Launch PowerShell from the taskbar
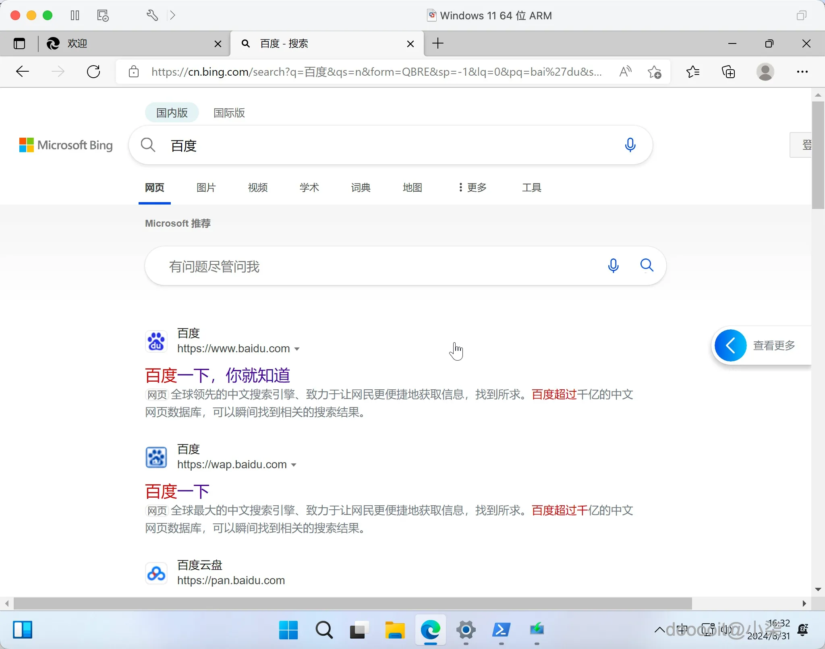Viewport: 825px width, 649px height. point(501,630)
